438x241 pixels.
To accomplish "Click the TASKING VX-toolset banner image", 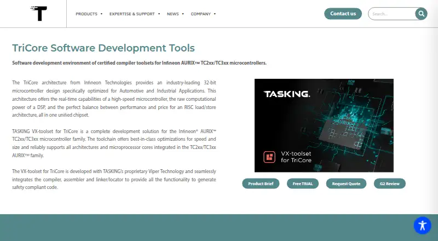I will point(324,125).
